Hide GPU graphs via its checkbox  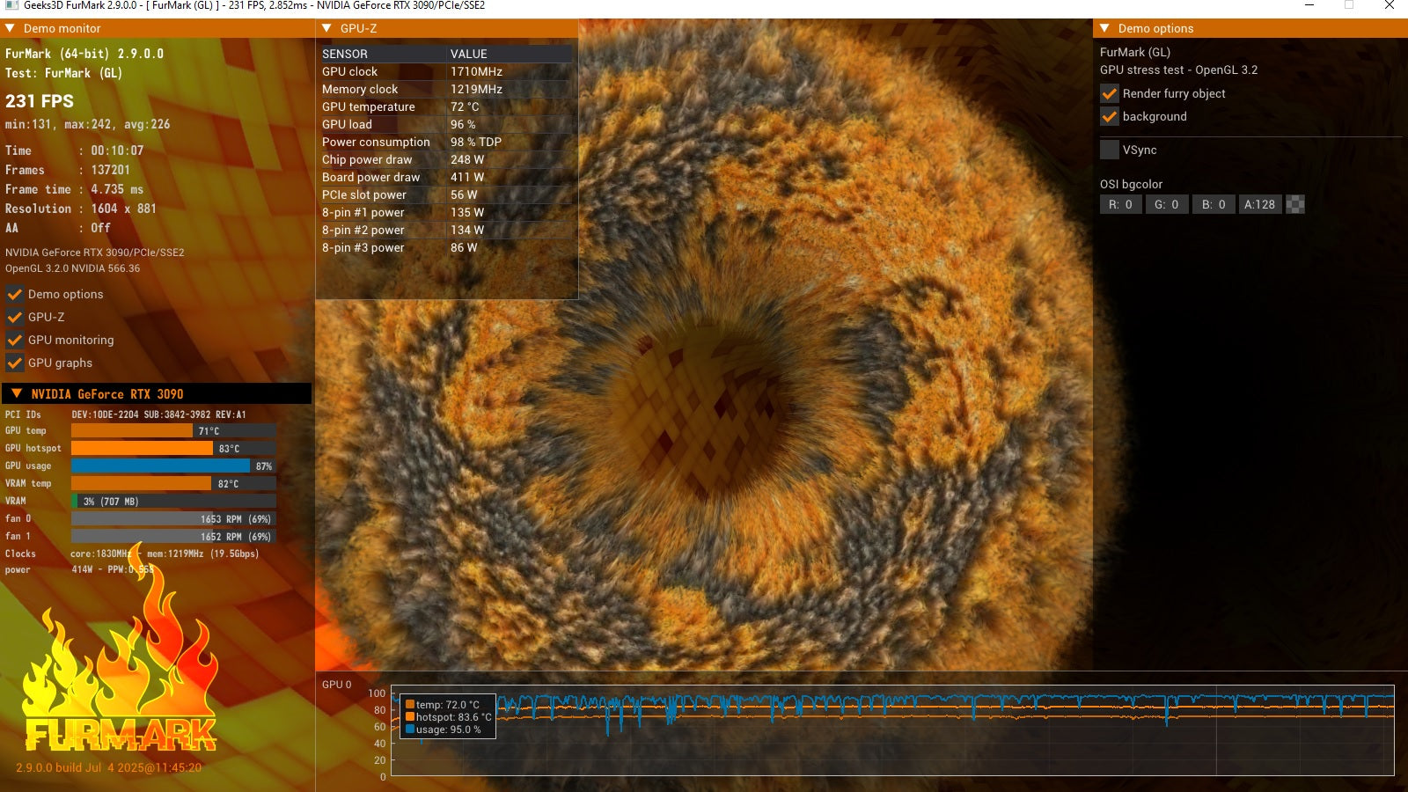[15, 363]
